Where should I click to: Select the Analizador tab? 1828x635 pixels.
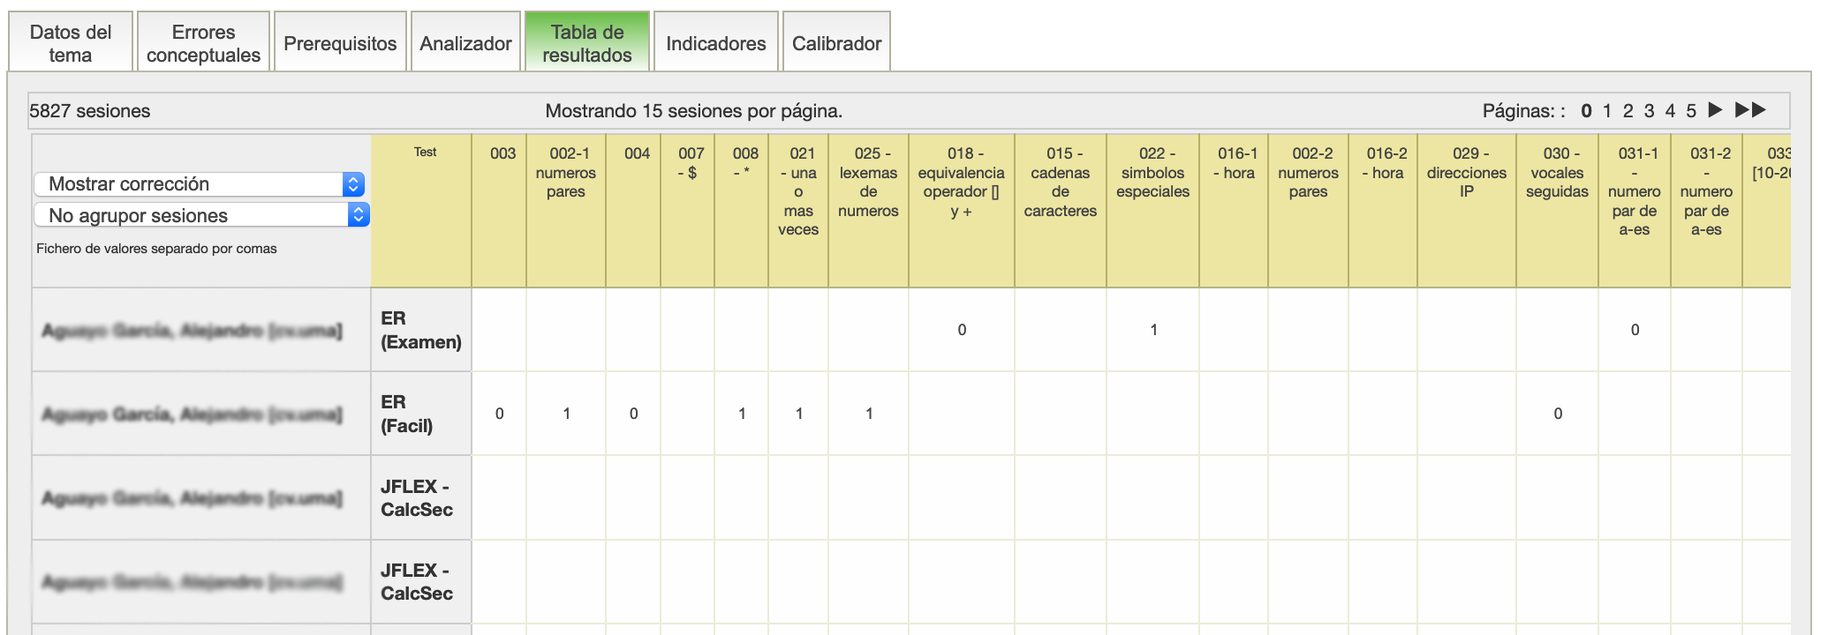pyautogui.click(x=465, y=43)
